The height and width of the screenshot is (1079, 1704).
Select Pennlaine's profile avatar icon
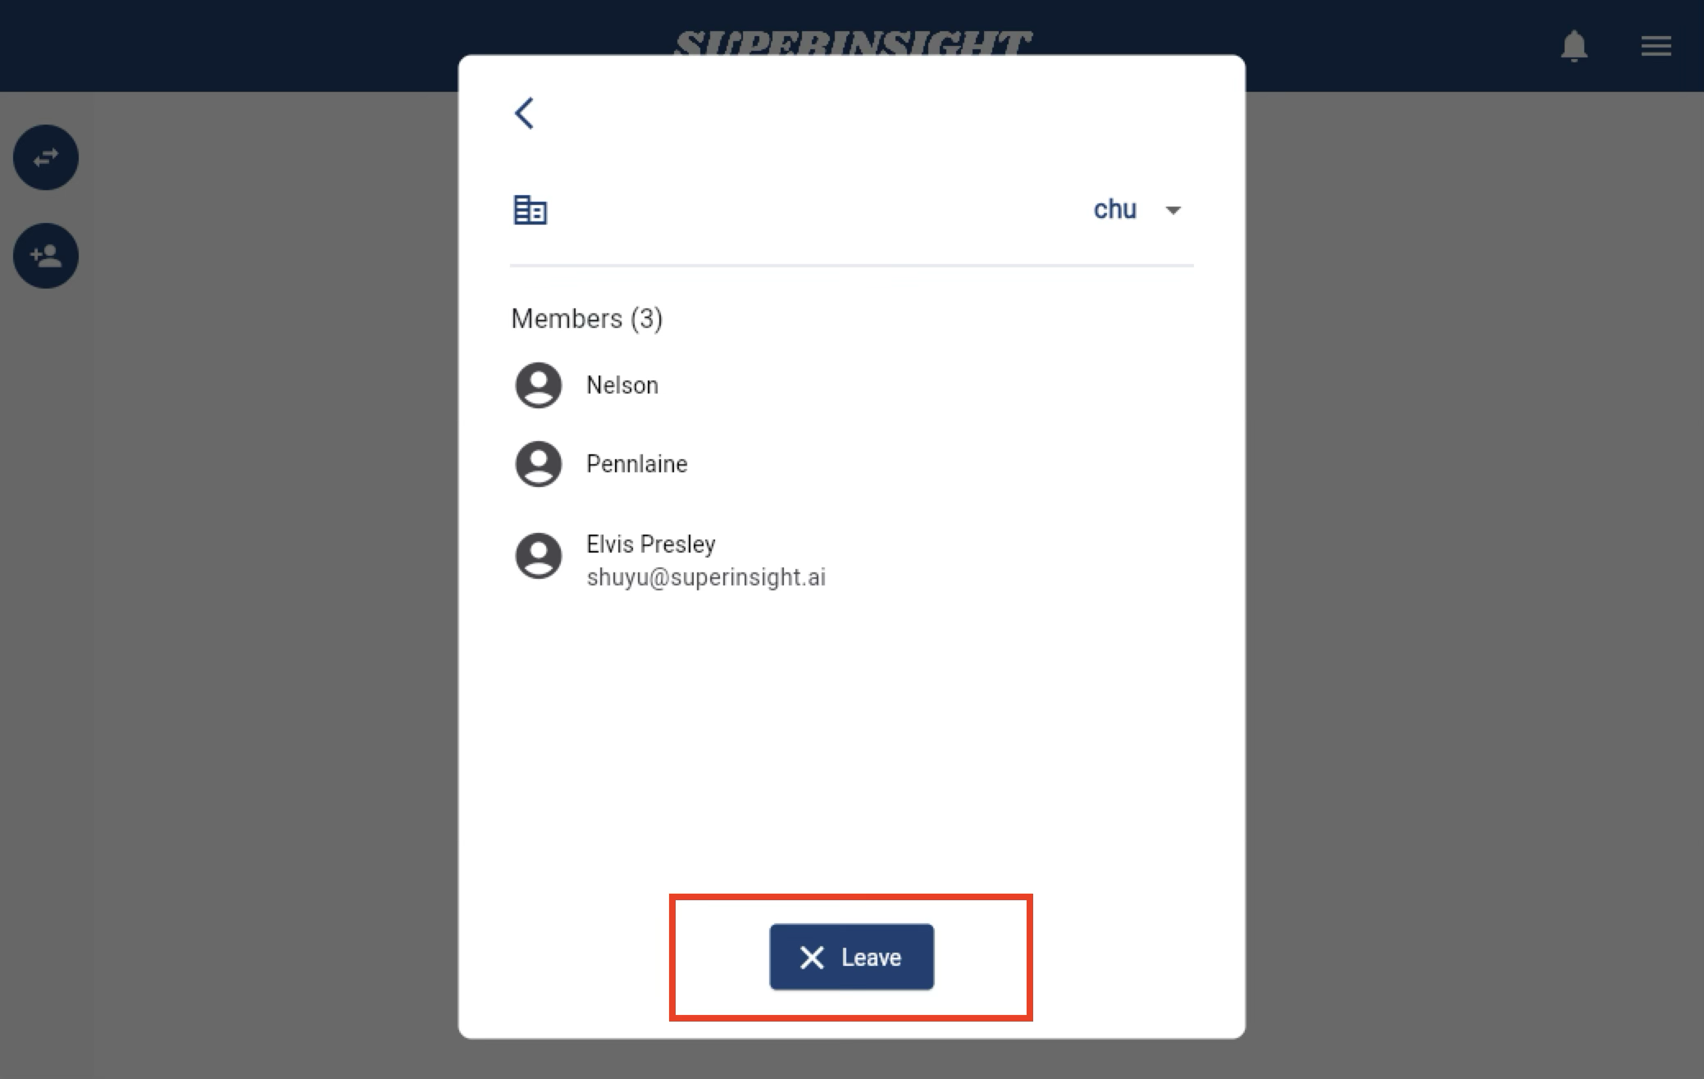[538, 463]
